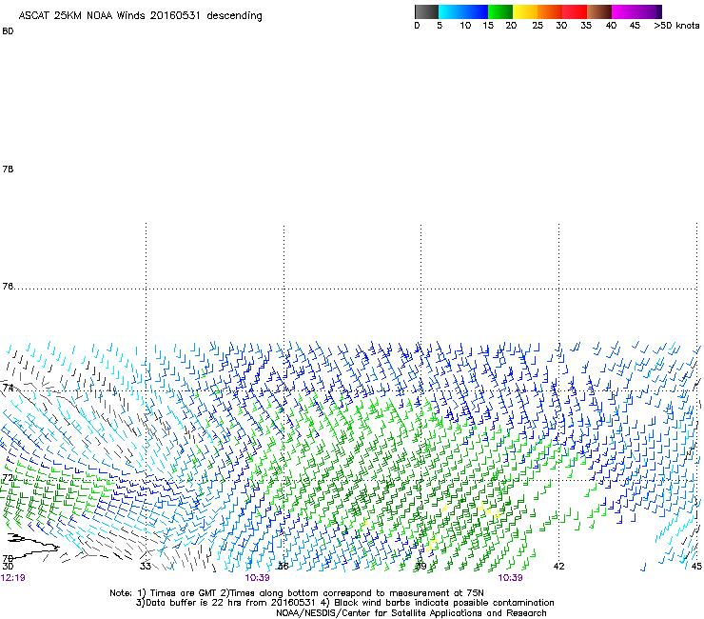Click the '10' label under the color legend
This screenshot has height=619, width=704.
[465, 26]
